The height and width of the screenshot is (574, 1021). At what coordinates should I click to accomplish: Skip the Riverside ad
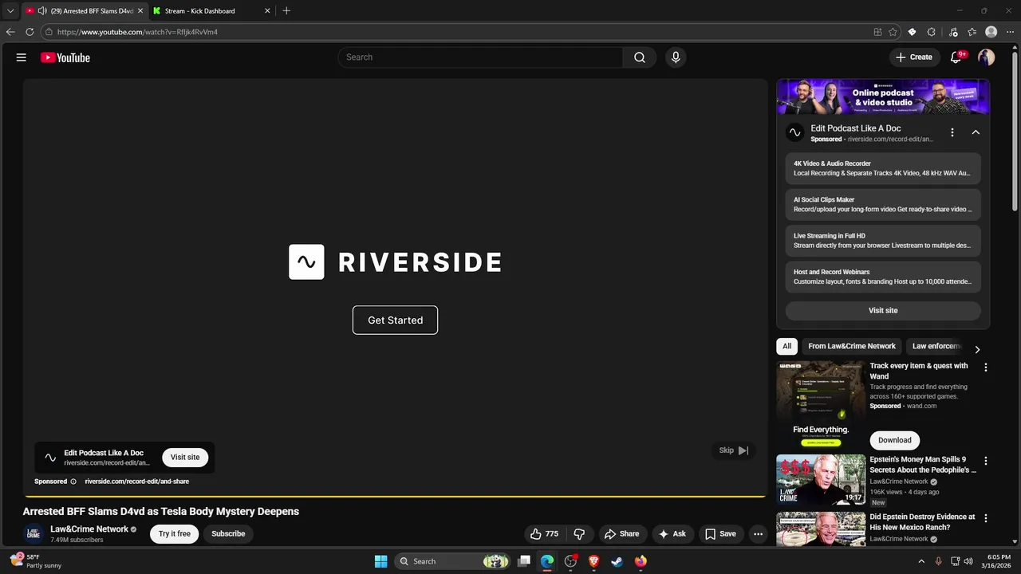coord(733,450)
